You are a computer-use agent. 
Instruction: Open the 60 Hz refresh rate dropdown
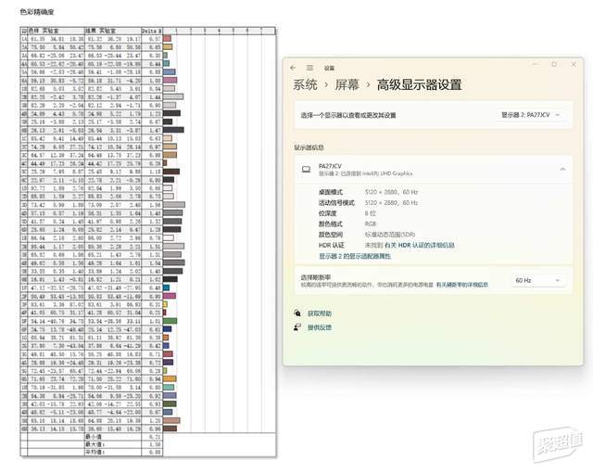537,280
